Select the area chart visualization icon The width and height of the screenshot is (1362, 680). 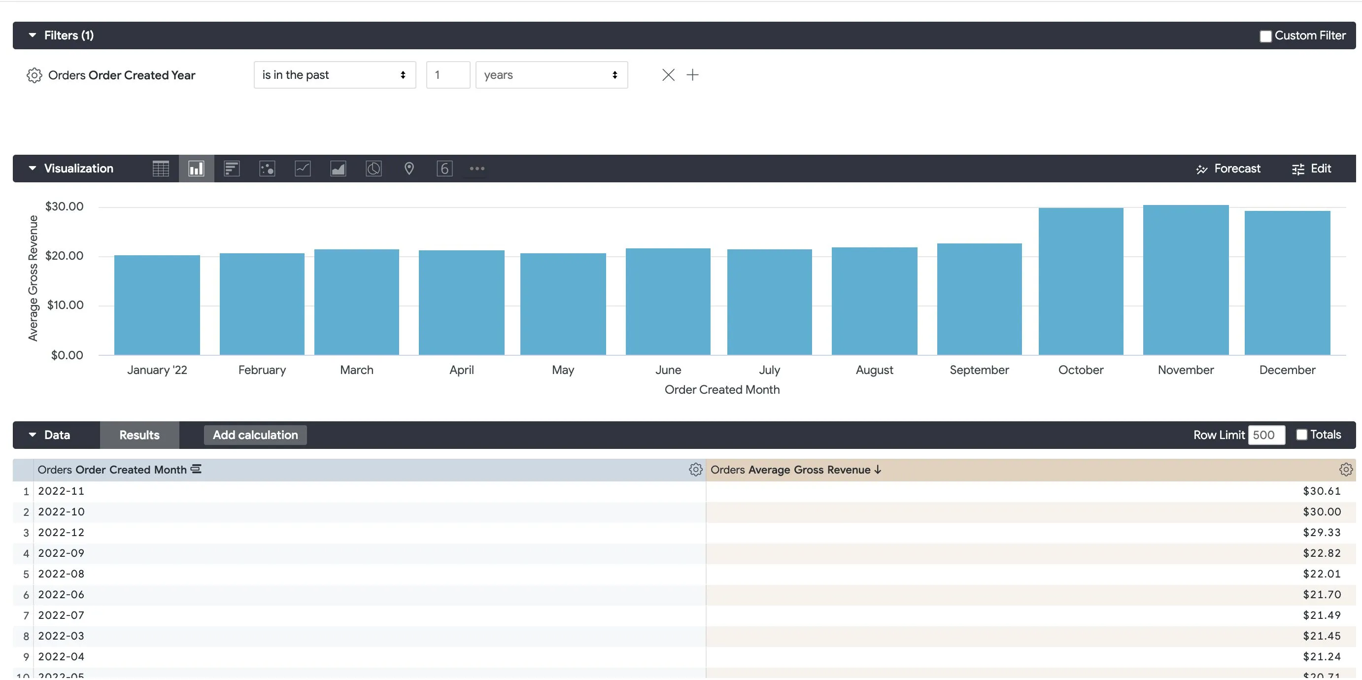[x=338, y=169]
